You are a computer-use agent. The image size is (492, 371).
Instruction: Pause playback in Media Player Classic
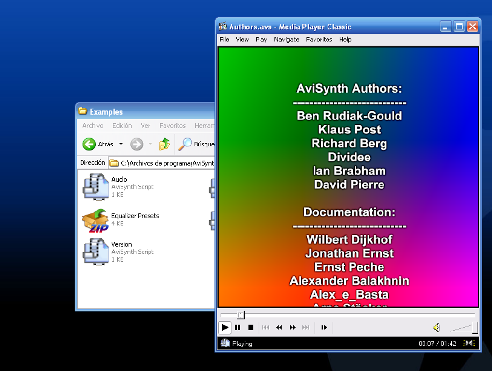point(237,328)
